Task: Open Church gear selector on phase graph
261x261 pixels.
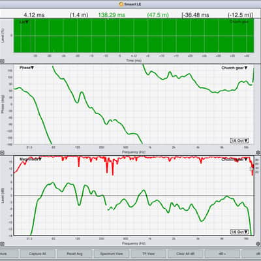Action: click(x=234, y=68)
